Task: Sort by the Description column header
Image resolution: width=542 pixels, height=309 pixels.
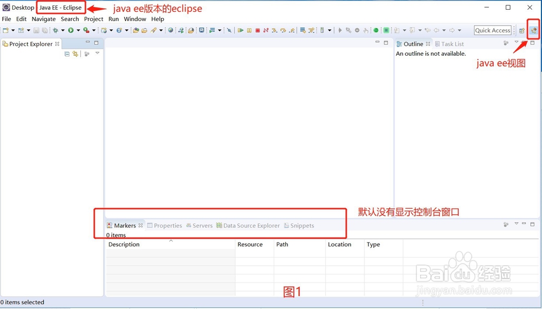Action: pyautogui.click(x=170, y=244)
